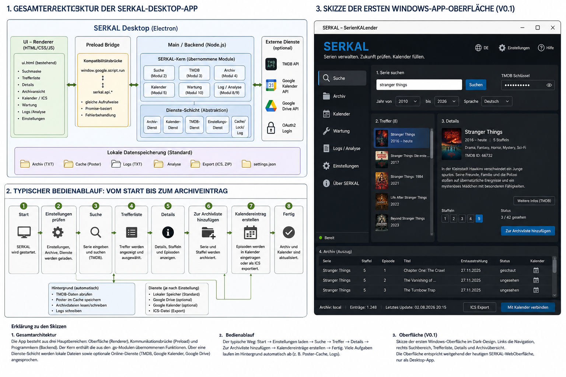Minimize the SERKAL – SerienKALender window
Image resolution: width=566 pixels, height=377 pixels.
pos(523,28)
